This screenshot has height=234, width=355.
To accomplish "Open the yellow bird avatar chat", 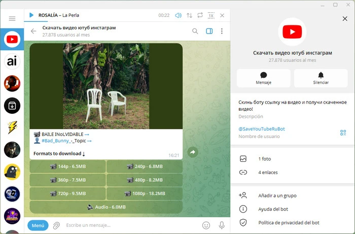I will point(12,172).
